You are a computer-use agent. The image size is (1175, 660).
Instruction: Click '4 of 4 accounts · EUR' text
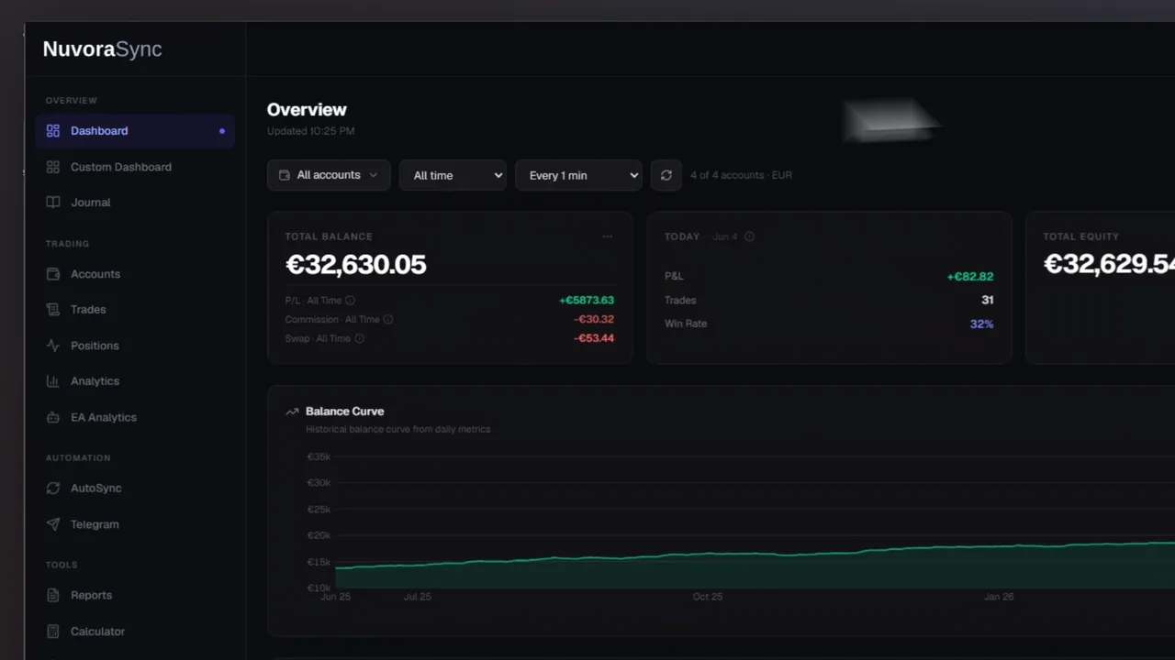(x=741, y=175)
